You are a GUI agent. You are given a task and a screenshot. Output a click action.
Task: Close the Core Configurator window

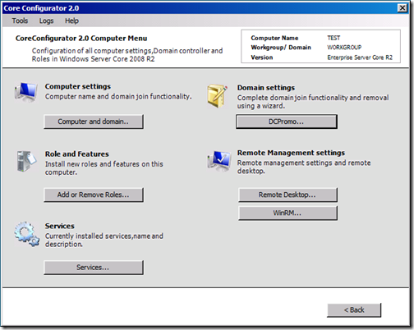pyautogui.click(x=402, y=8)
